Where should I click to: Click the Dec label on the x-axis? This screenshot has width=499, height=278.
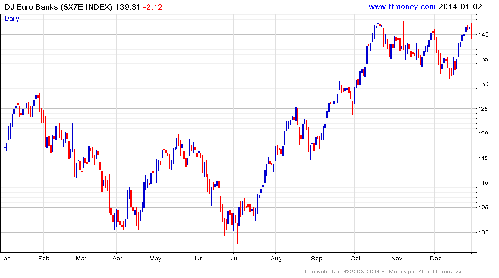point(435,258)
